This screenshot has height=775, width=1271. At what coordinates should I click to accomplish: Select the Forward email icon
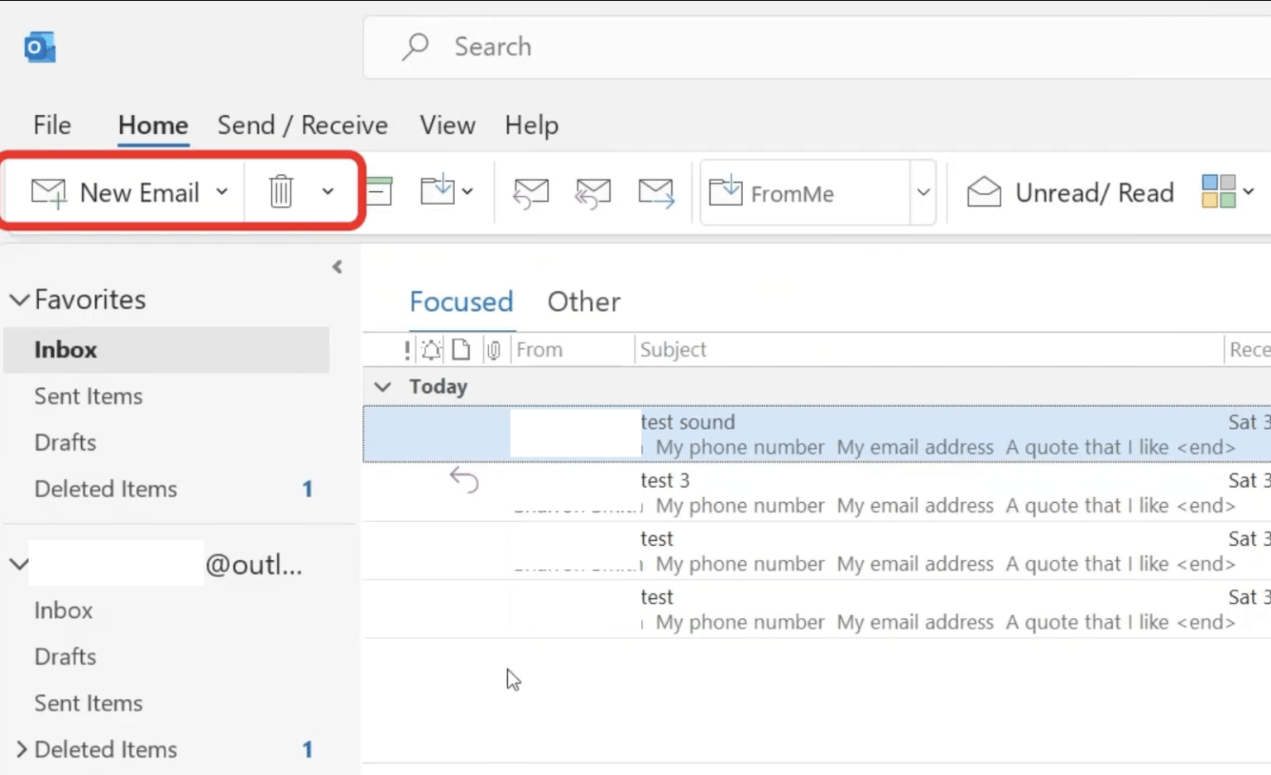point(655,192)
